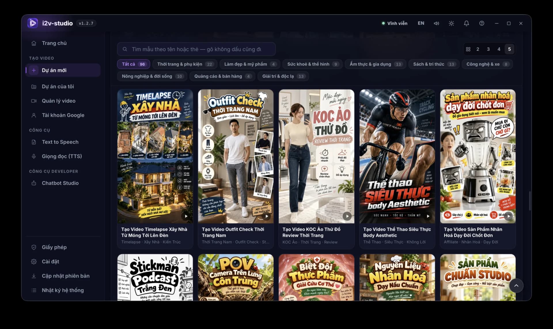Open Nguyên Liệu Nhân Hoá thumbnail
This screenshot has height=329, width=553.
pos(397,277)
